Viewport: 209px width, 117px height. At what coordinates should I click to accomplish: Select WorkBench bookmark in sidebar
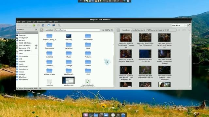[x=27, y=69]
